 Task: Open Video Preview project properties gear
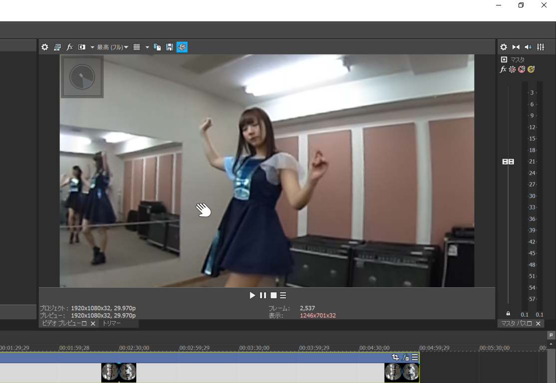tap(45, 47)
